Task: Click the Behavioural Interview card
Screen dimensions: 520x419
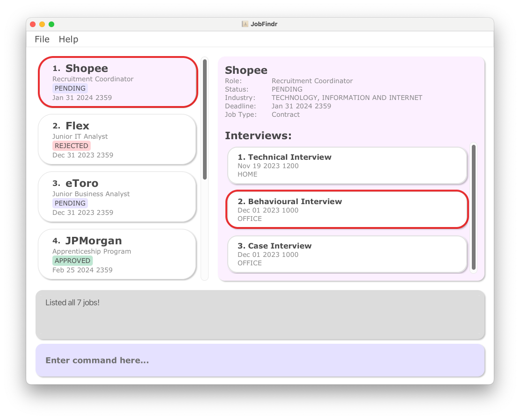Action: click(347, 209)
